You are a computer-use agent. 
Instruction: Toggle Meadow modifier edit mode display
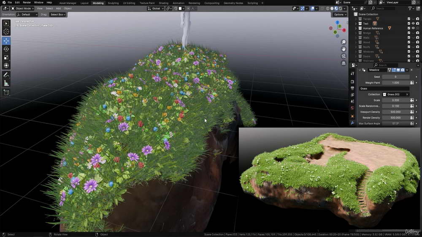pyautogui.click(x=394, y=70)
